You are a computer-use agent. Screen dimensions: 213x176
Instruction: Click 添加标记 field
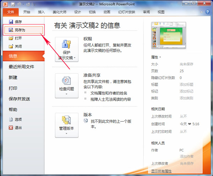(186, 91)
